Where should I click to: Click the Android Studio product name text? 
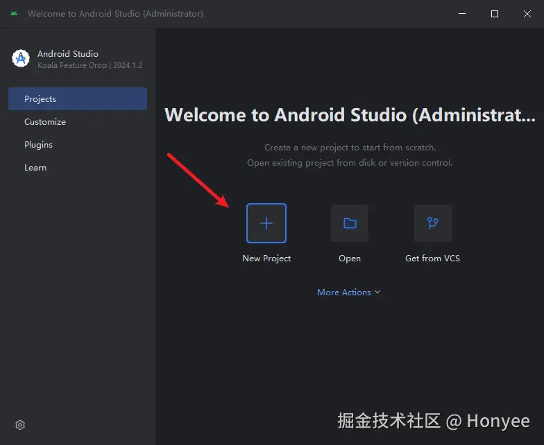pyautogui.click(x=68, y=54)
